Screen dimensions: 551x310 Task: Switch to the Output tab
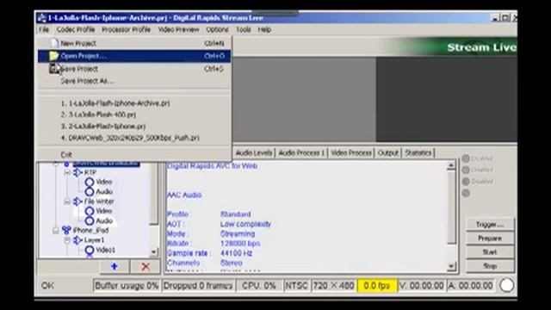[x=388, y=153]
